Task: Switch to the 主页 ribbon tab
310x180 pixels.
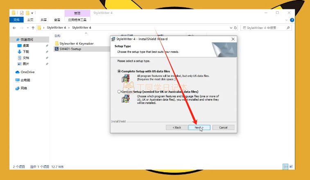Action: point(30,20)
